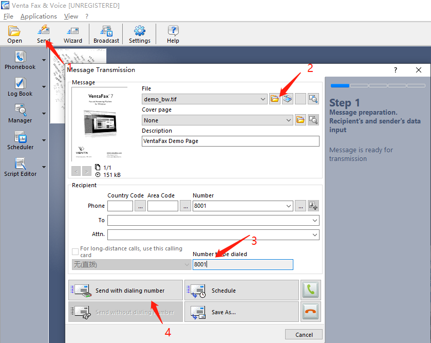Preview the file with the magnifier icon
This screenshot has height=343, width=431.
click(313, 99)
